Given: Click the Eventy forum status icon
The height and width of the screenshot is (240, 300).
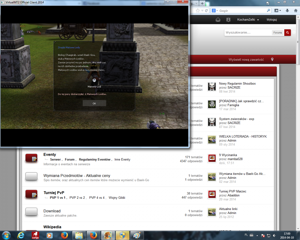Looking at the screenshot, I should point(31,158).
